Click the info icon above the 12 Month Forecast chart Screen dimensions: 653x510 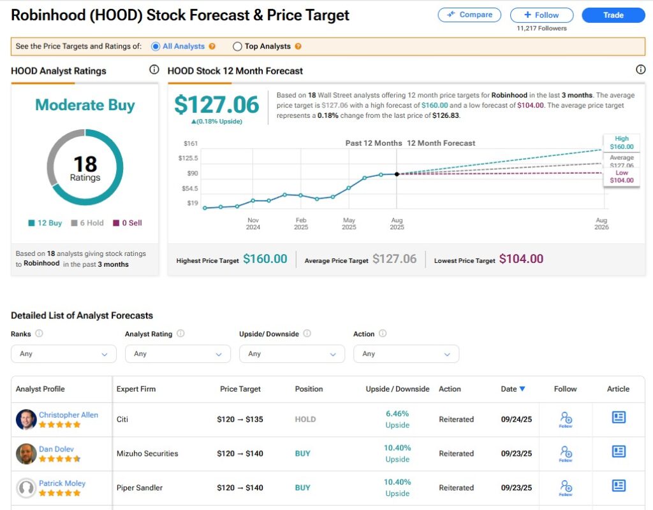click(x=640, y=69)
